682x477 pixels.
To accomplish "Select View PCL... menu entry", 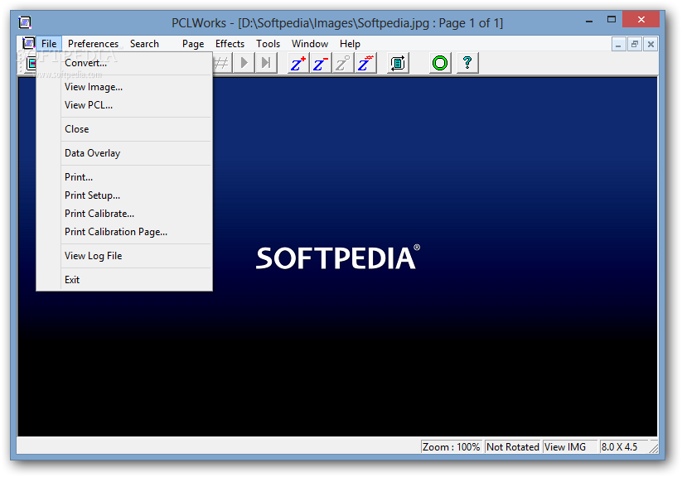I will point(124,105).
